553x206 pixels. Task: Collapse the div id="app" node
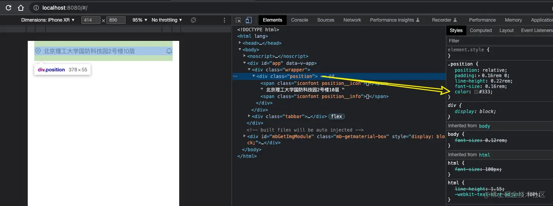click(x=244, y=63)
